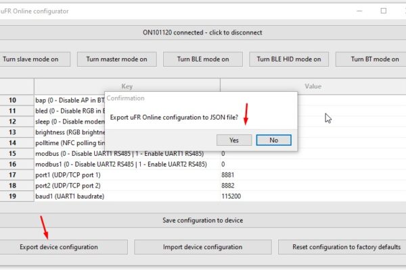Turn BLE mode on

pyautogui.click(x=203, y=59)
